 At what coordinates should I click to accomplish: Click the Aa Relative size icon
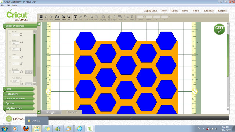click(x=57, y=18)
